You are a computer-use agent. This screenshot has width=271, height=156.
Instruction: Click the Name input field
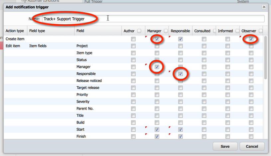coord(153,19)
